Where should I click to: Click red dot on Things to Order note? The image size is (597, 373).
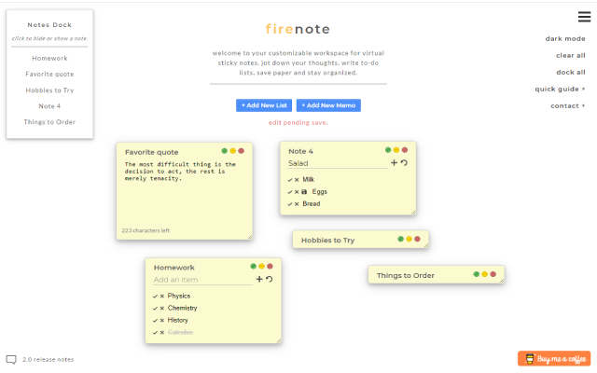point(493,274)
